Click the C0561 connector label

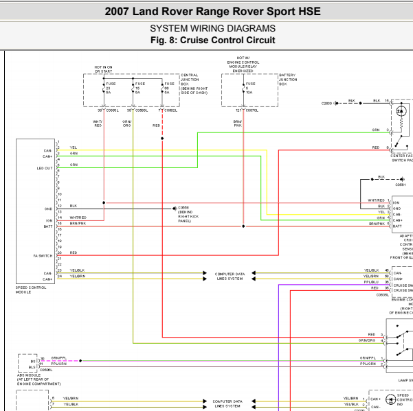click(401, 185)
